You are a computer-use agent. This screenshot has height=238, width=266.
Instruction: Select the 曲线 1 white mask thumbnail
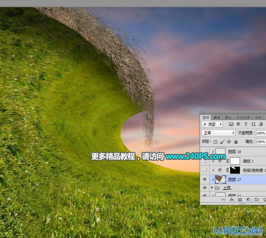coord(235,161)
